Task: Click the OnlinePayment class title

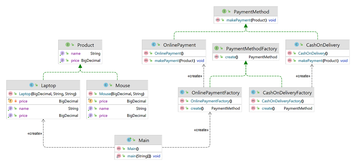Action: click(x=180, y=45)
